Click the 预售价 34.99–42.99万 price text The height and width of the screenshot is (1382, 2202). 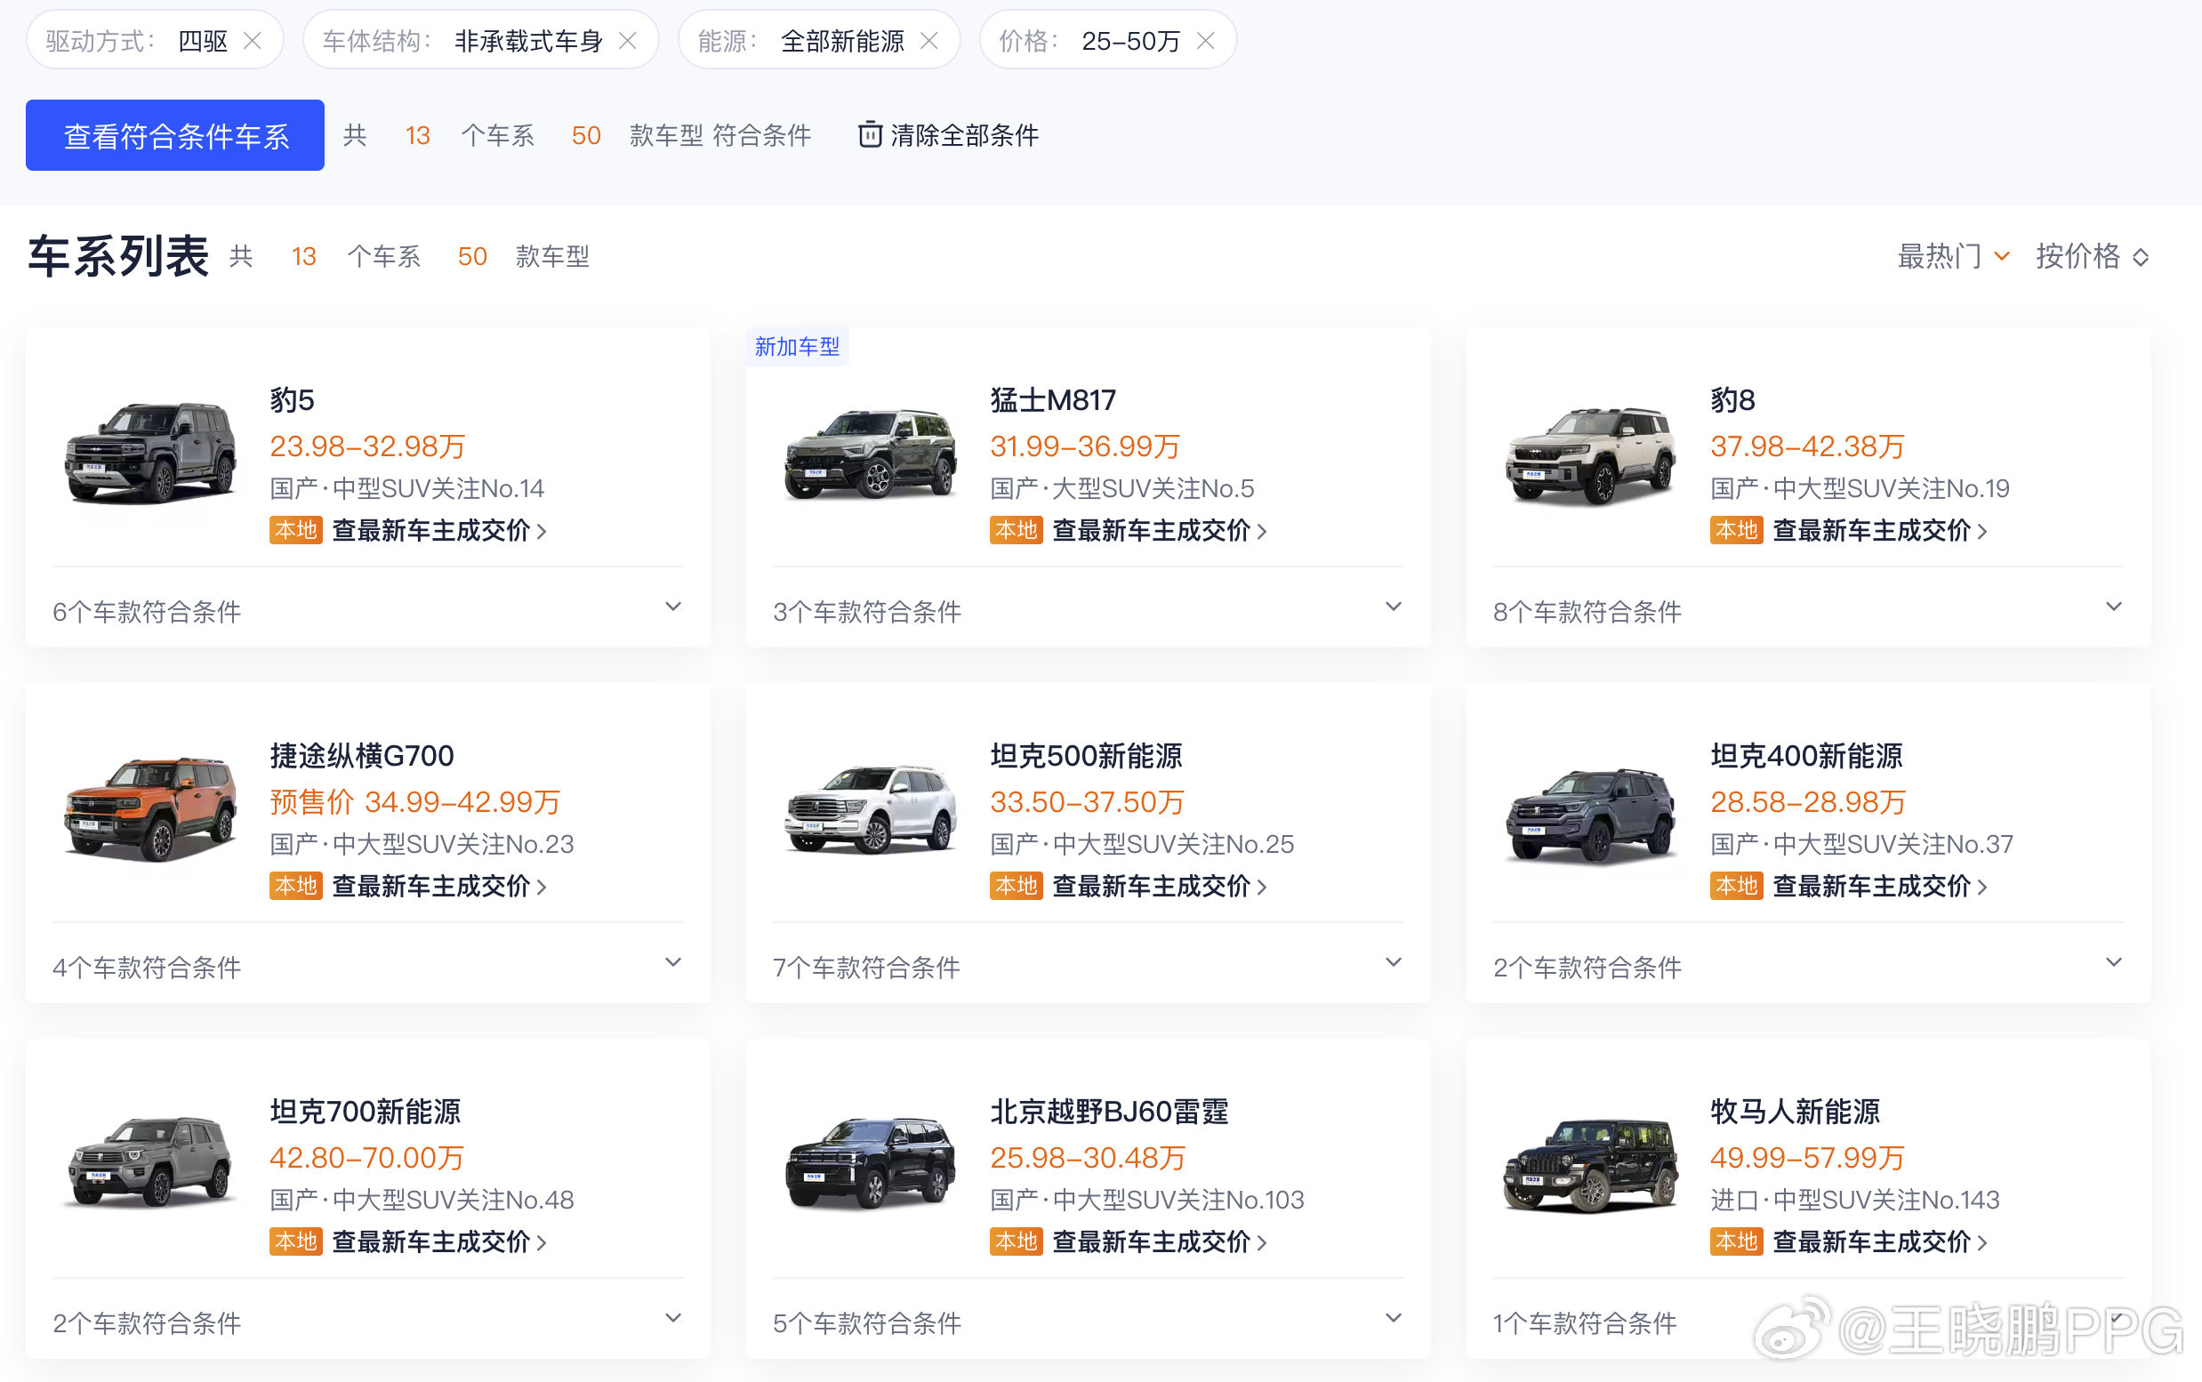415,801
